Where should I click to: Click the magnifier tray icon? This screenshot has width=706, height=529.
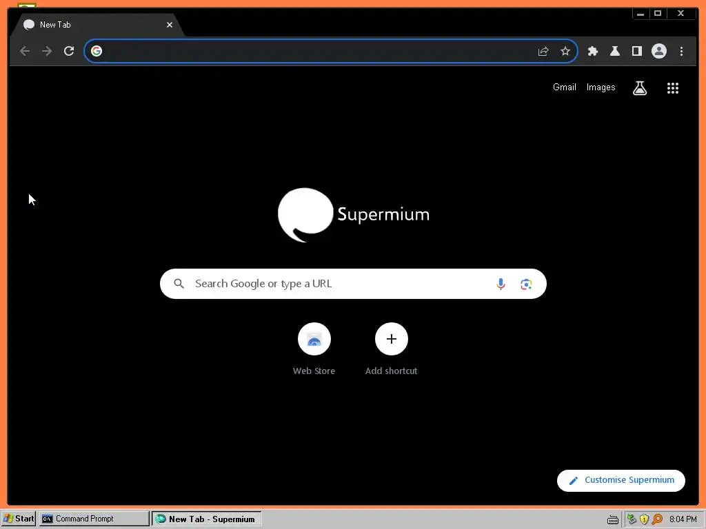click(657, 519)
